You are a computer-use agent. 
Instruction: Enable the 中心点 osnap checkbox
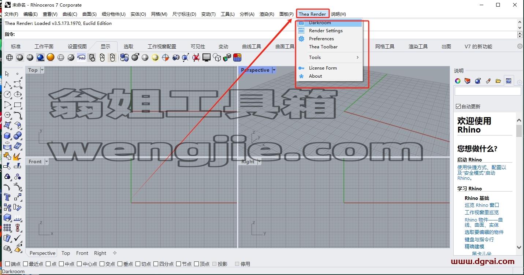[x=79, y=264]
